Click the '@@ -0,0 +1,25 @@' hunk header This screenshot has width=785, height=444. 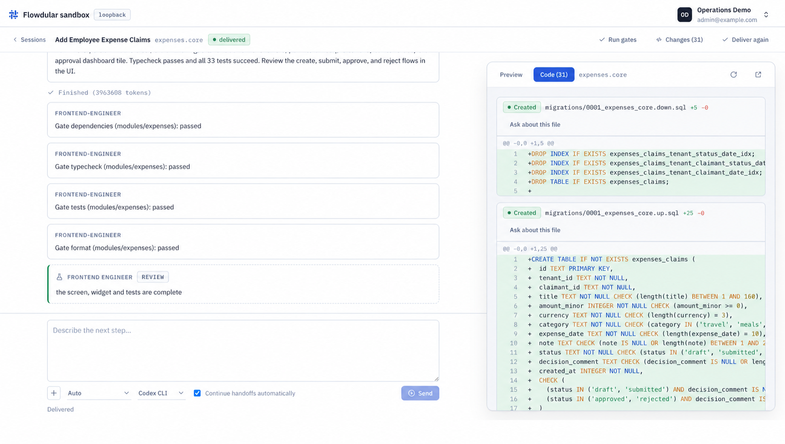tap(530, 249)
